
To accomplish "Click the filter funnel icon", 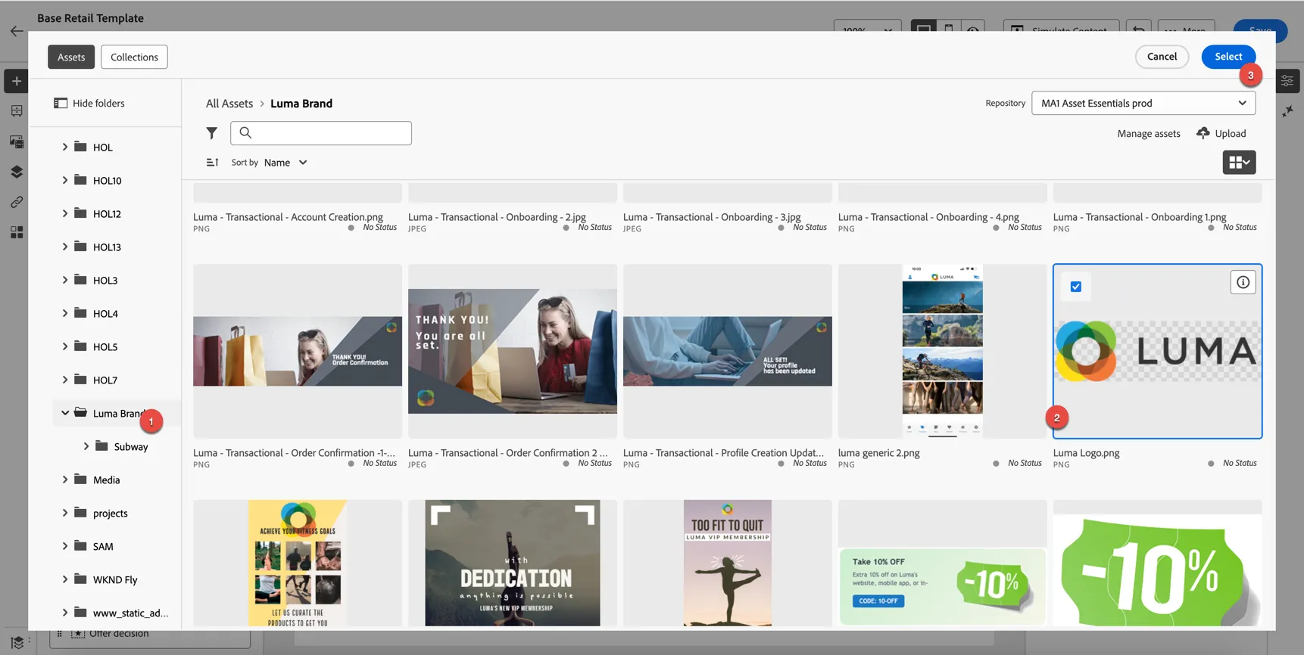I will pos(212,133).
